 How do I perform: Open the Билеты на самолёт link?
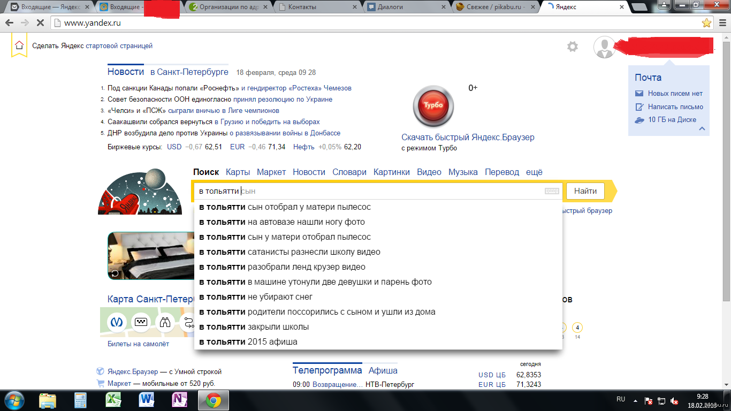[x=138, y=344]
